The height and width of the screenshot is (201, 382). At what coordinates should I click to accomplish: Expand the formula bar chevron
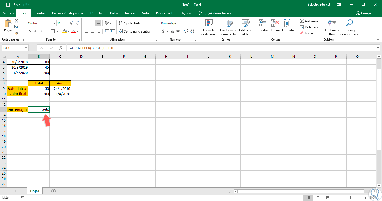tap(378, 48)
